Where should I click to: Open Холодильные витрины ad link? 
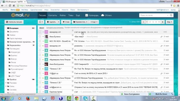coord(55,27)
